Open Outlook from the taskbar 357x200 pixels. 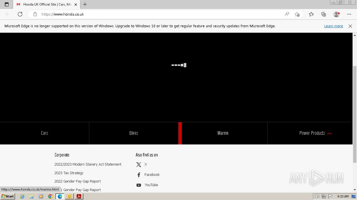coord(69,196)
